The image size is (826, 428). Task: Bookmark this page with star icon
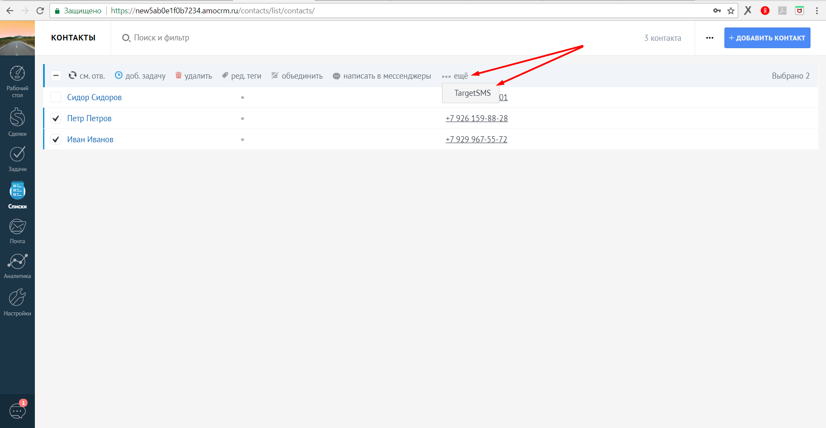coord(731,11)
